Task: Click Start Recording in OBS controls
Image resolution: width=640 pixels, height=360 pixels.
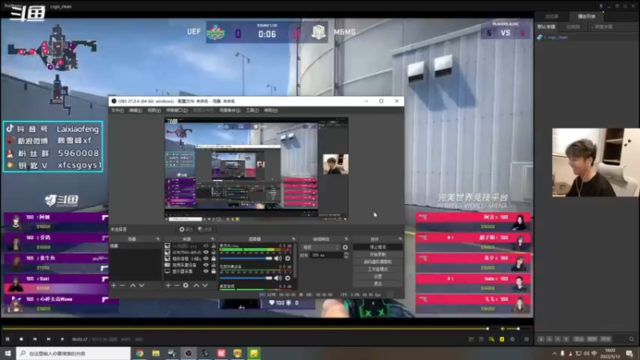Action: point(378,254)
